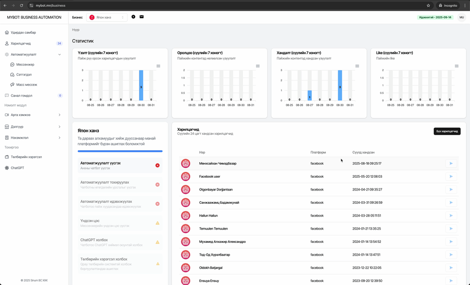Click the MU user avatar

coord(461,17)
